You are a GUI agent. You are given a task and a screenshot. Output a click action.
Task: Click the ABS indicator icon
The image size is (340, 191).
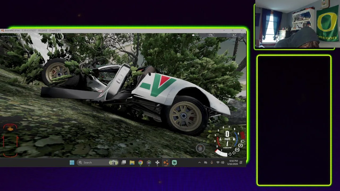237,150
